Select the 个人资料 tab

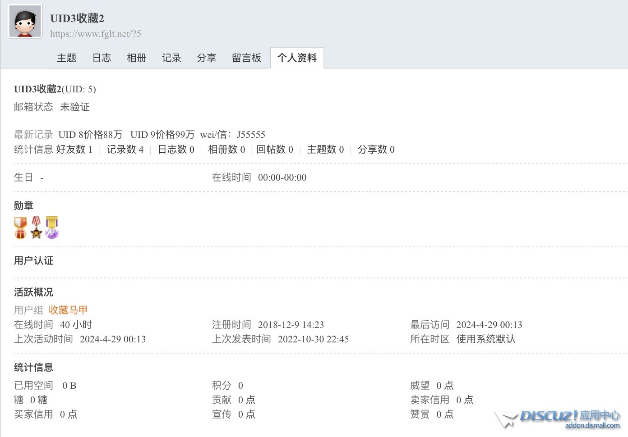(297, 58)
